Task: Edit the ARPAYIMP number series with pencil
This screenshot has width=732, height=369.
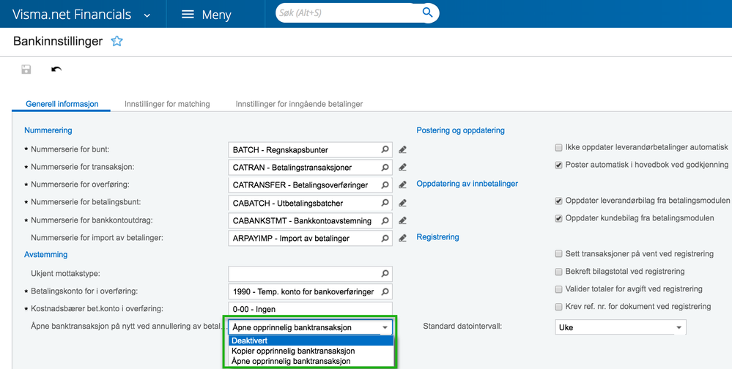Action: click(x=402, y=238)
